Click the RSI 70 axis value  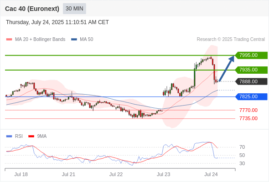coord(242,147)
